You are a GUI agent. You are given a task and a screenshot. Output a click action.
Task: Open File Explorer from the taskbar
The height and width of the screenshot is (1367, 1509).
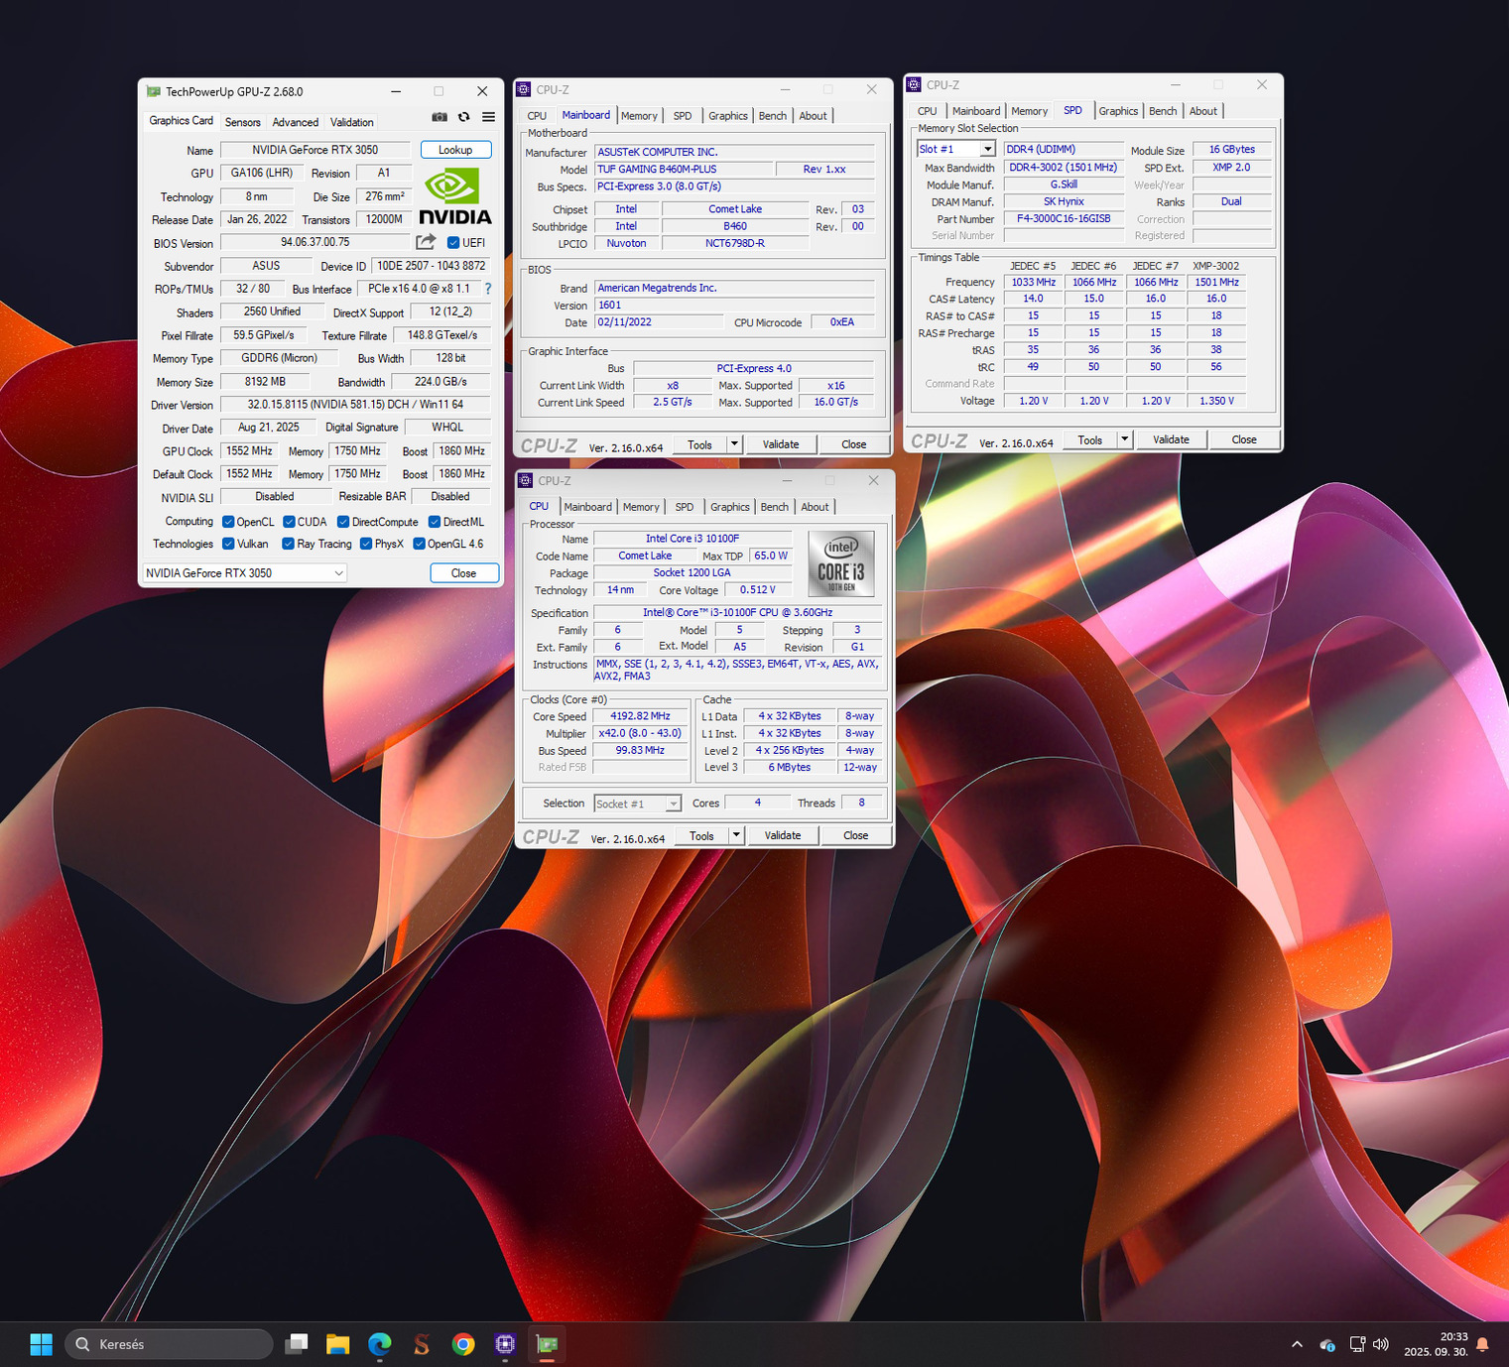point(338,1344)
